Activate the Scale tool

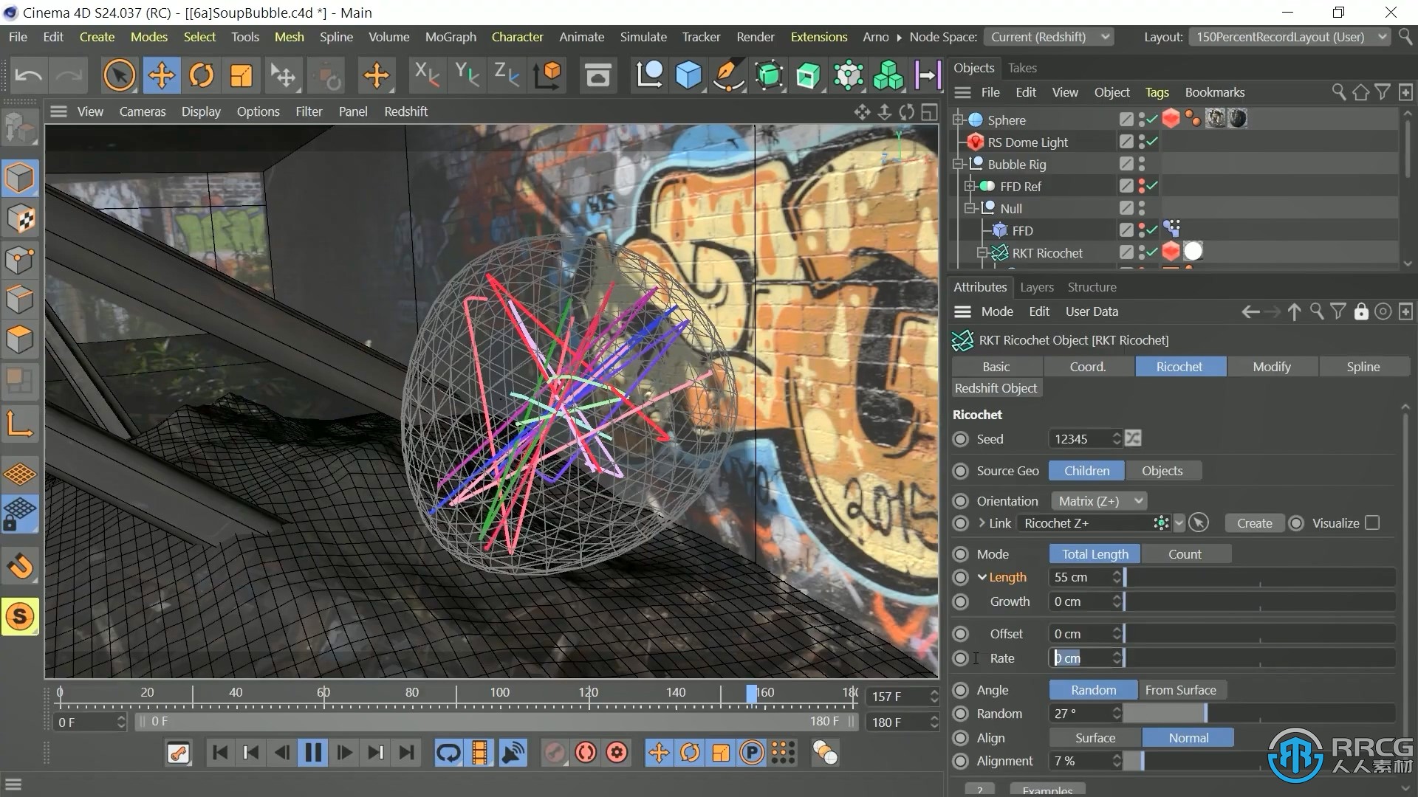point(242,75)
